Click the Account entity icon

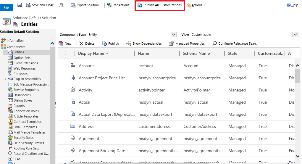click(73, 65)
